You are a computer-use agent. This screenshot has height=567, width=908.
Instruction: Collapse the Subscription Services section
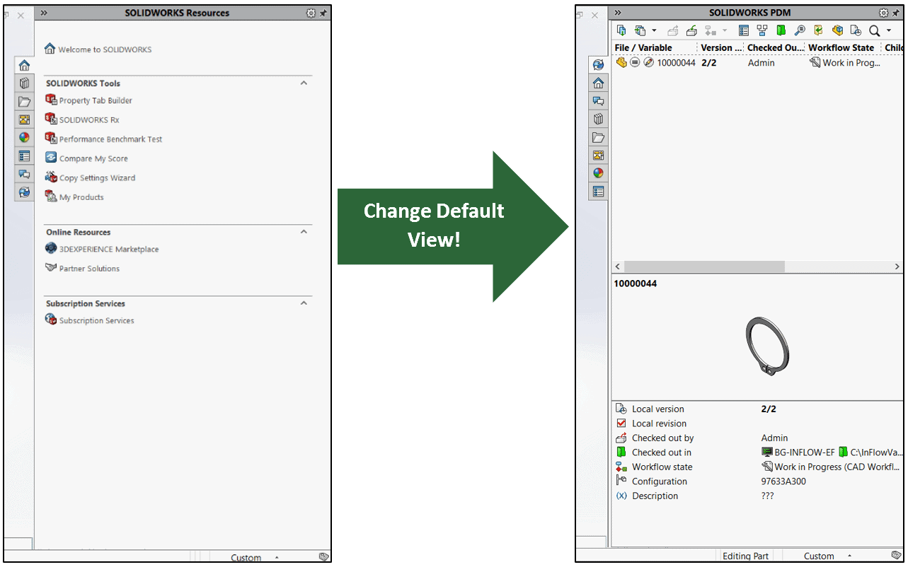[304, 303]
